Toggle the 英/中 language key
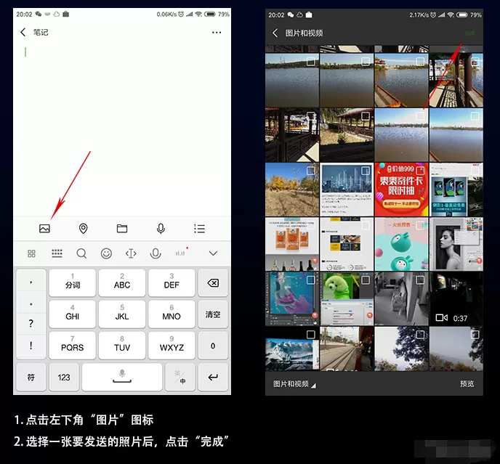Image resolution: width=500 pixels, height=464 pixels. (180, 377)
